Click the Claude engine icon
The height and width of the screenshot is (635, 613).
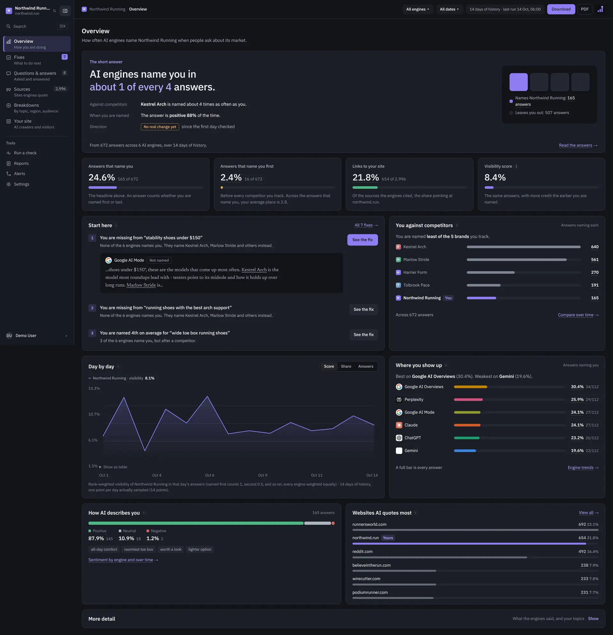399,425
